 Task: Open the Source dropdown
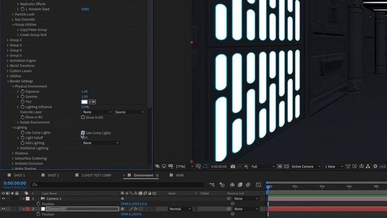129,112
